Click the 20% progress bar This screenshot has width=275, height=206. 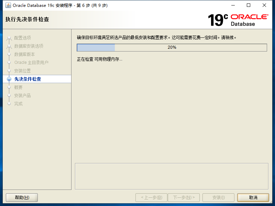pos(172,47)
